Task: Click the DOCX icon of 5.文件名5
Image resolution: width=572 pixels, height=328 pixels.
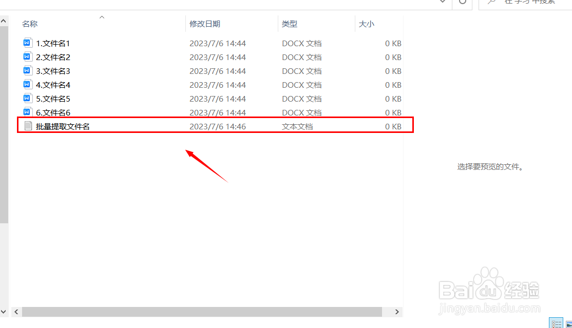Action: pyautogui.click(x=27, y=99)
